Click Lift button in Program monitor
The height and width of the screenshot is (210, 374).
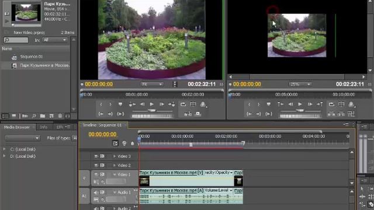click(331, 114)
